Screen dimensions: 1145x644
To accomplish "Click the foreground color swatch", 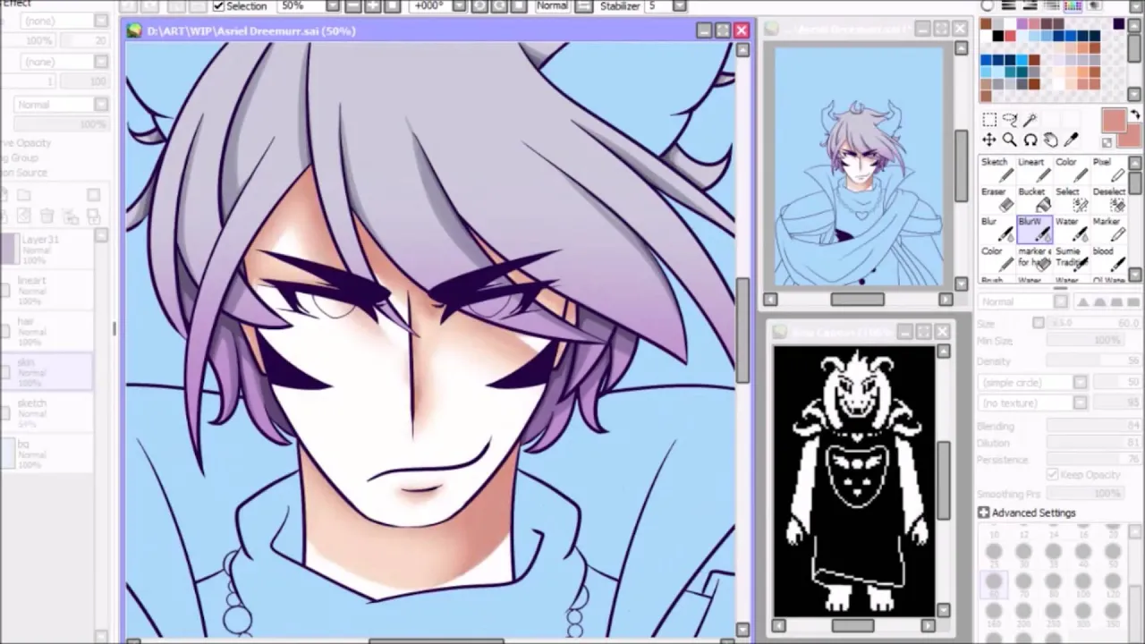I will pyautogui.click(x=1114, y=121).
